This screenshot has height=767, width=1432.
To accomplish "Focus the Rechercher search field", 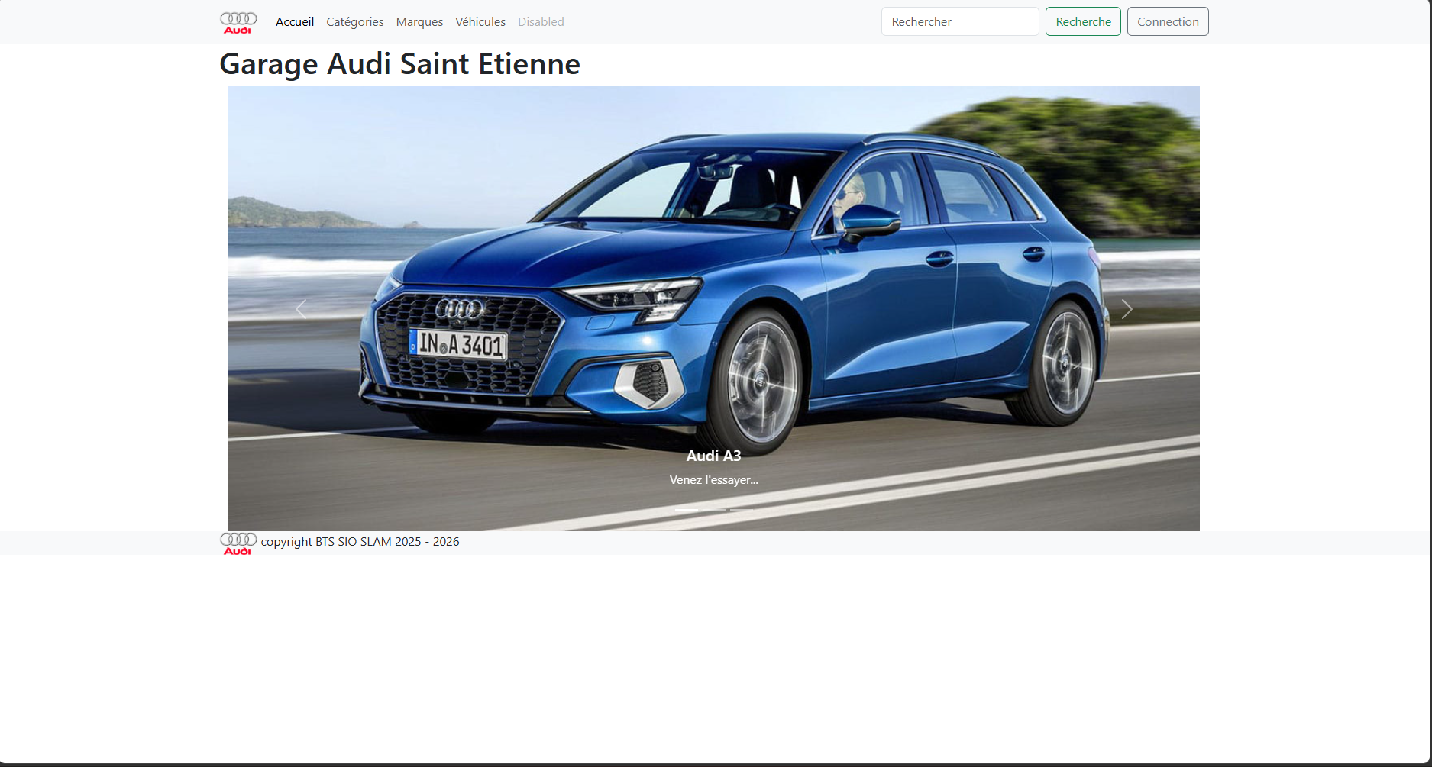I will click(960, 21).
